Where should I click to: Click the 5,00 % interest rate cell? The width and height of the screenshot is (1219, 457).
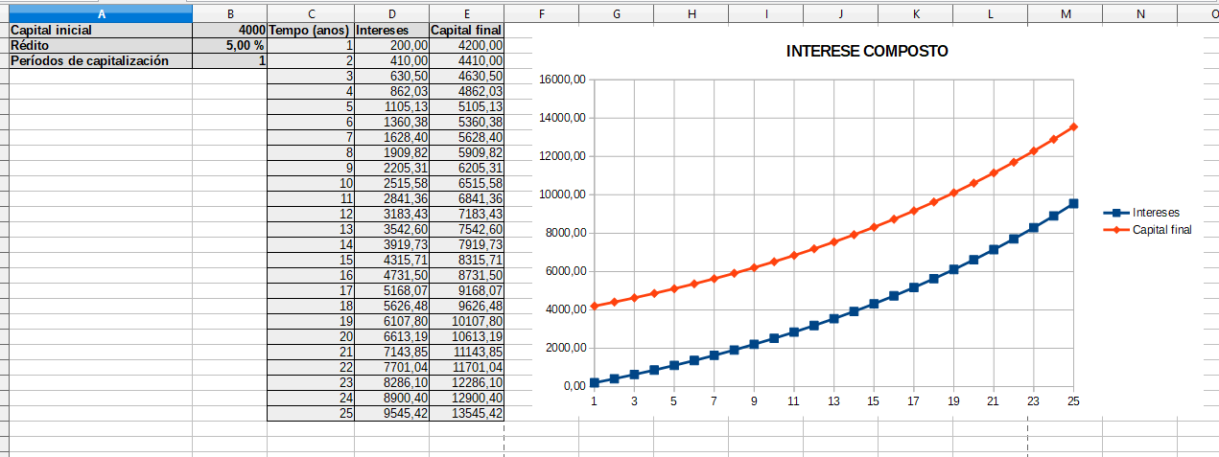pos(230,46)
